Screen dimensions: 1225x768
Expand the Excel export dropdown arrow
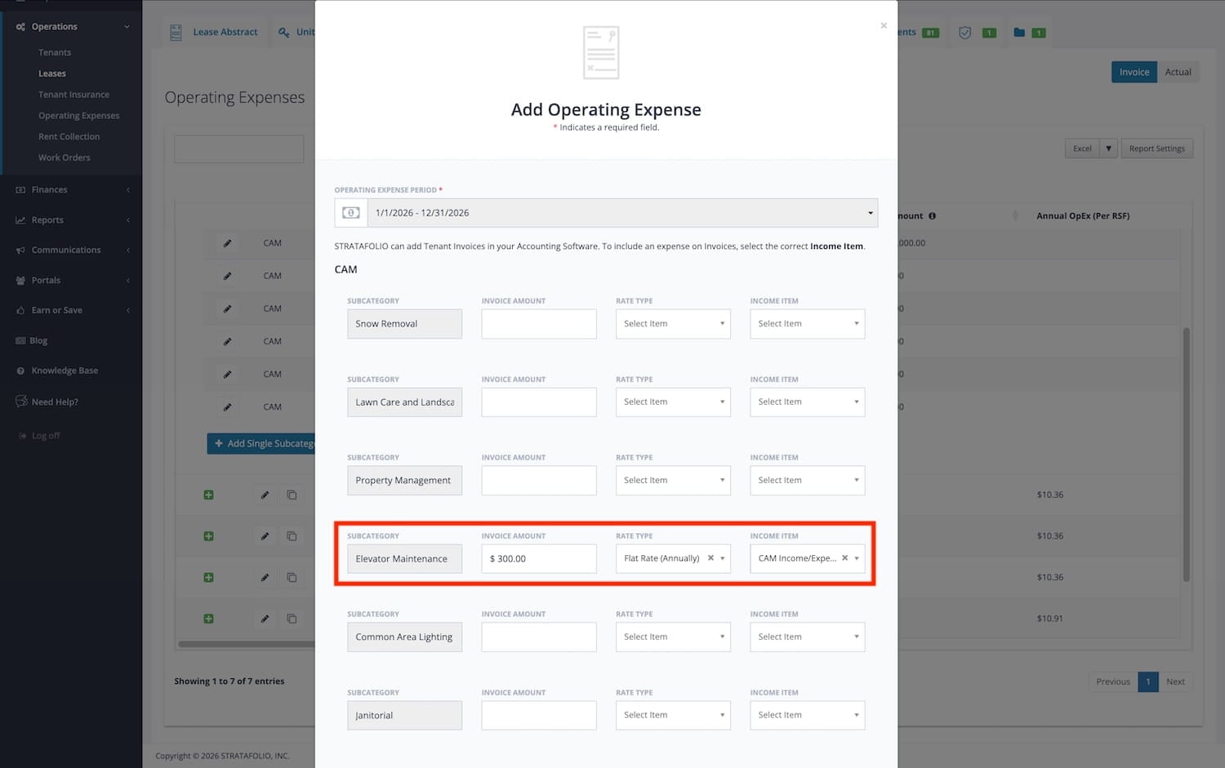coord(1108,149)
